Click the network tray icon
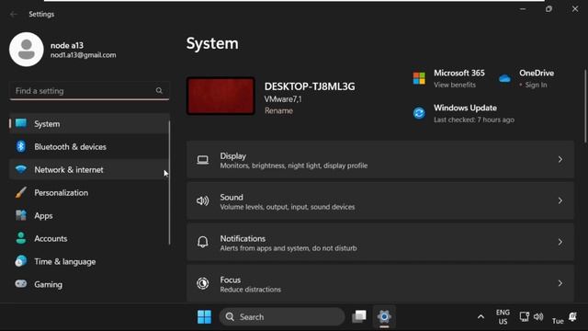Viewport: 588px width, 331px height. coord(525,316)
